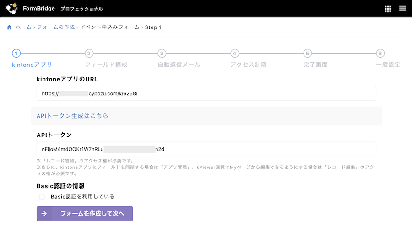The image size is (412, 232).
Task: Click the kintoneアプリのURL input field
Action: click(x=206, y=93)
